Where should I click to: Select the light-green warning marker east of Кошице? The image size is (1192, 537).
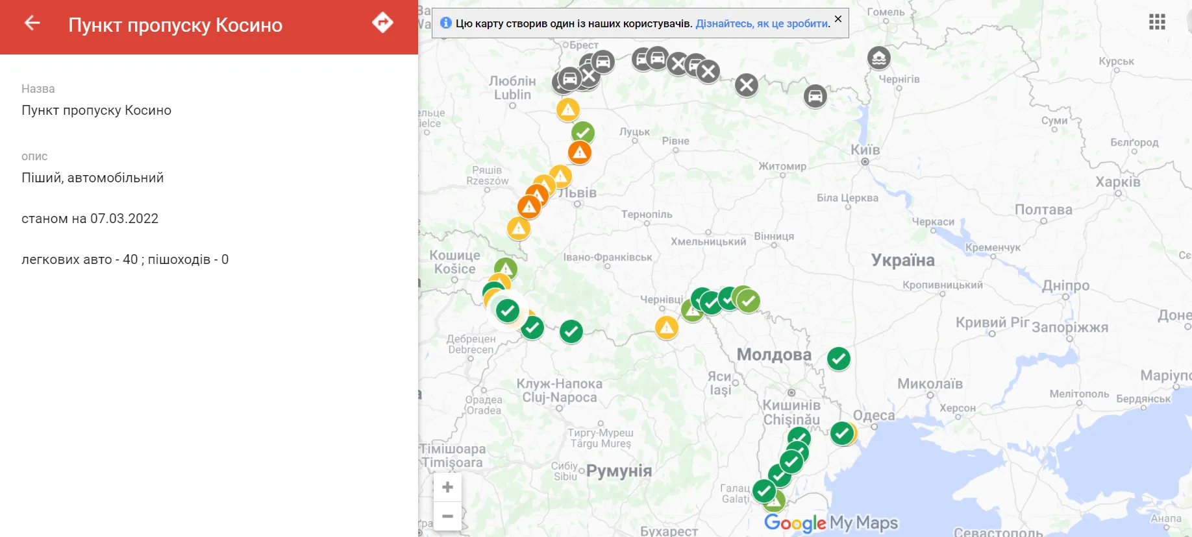click(506, 268)
